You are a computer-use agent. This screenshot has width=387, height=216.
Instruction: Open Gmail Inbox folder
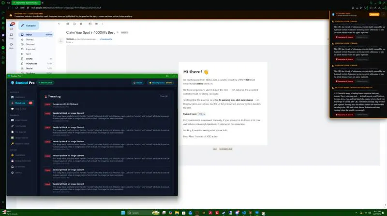pos(36,35)
